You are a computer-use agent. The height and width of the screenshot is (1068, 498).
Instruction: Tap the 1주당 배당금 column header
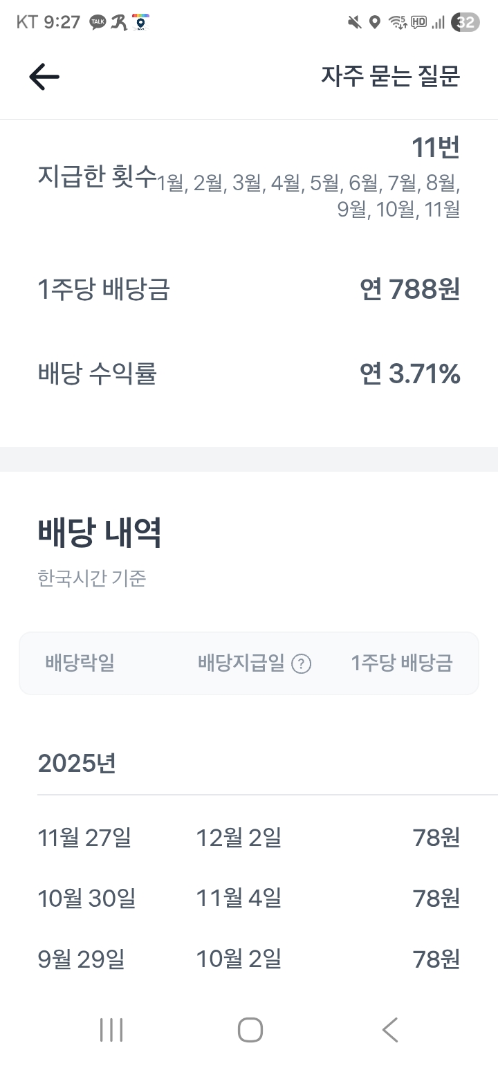pos(402,663)
